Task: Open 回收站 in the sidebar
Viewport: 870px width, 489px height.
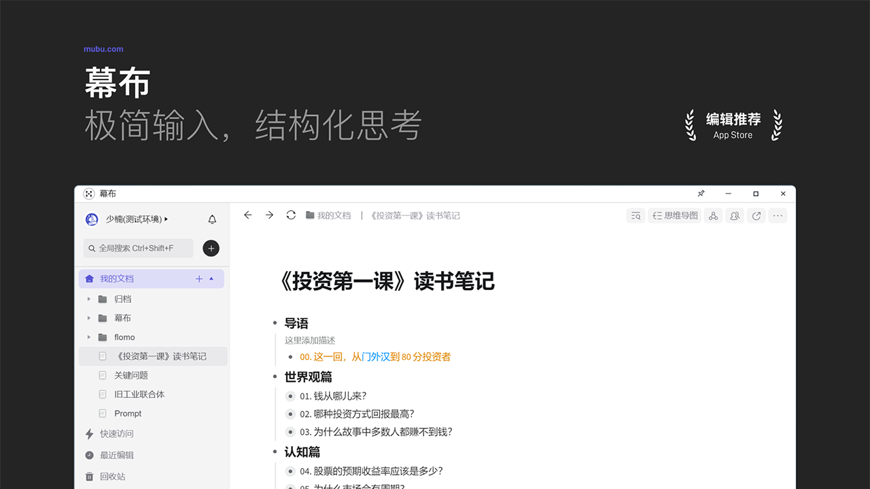Action: pyautogui.click(x=113, y=477)
